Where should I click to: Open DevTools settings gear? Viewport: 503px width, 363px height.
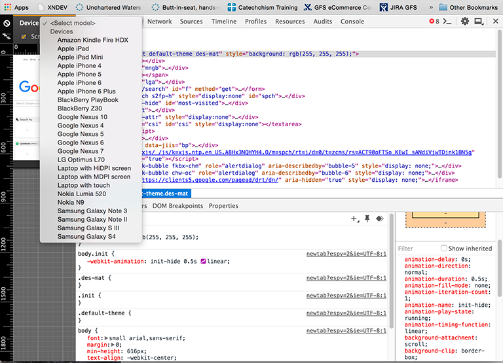465,22
